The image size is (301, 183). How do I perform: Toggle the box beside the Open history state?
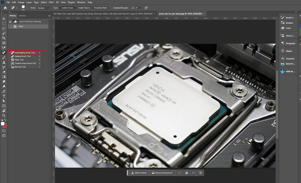pos(10,26)
